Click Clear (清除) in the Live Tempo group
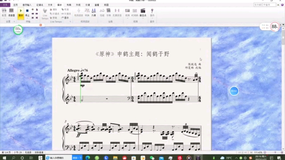 pos(53,9)
